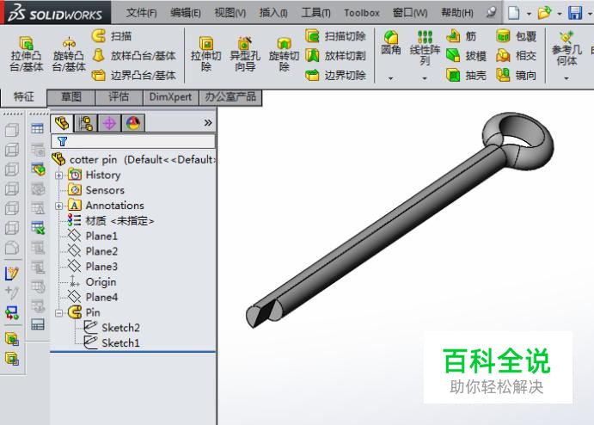Open the Open-file dropdown arrow
The height and width of the screenshot is (425, 594).
tap(560, 14)
